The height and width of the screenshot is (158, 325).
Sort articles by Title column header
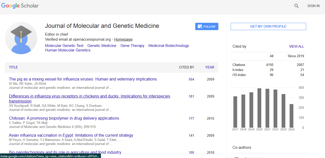click(x=13, y=67)
